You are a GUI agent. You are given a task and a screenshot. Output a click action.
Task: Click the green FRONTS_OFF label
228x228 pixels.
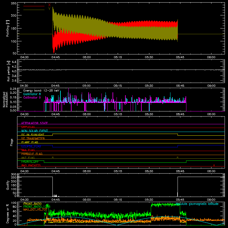[30, 162]
